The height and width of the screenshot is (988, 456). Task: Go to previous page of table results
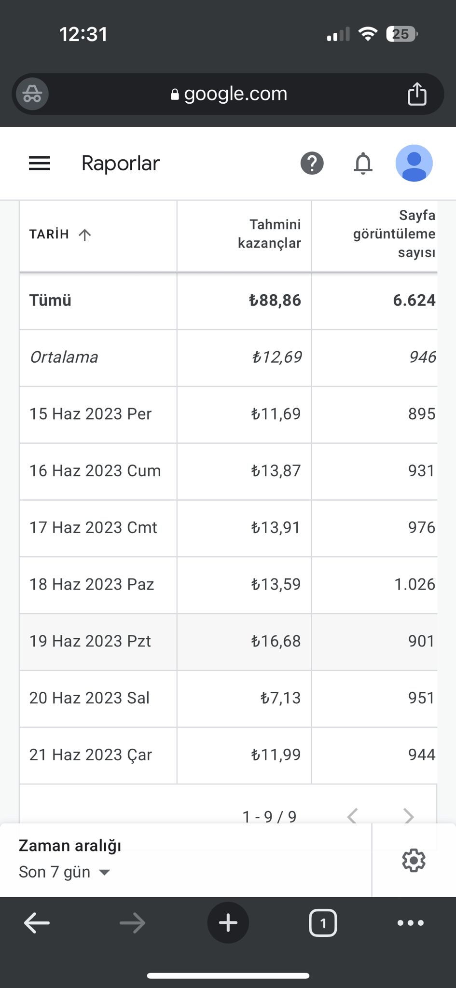(x=353, y=816)
